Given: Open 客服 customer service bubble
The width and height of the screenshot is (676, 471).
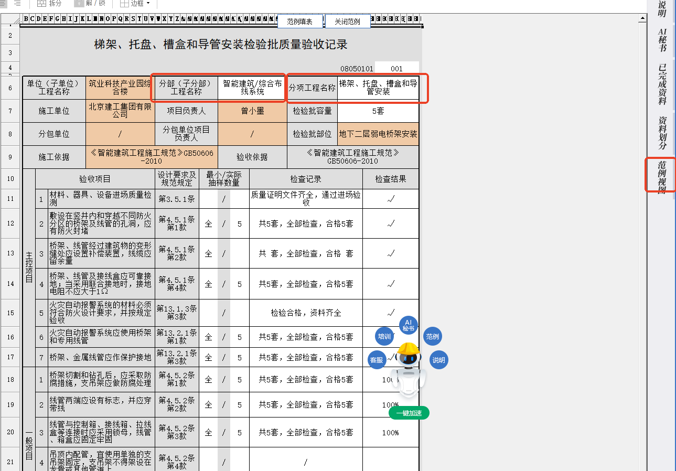Looking at the screenshot, I should (x=377, y=360).
